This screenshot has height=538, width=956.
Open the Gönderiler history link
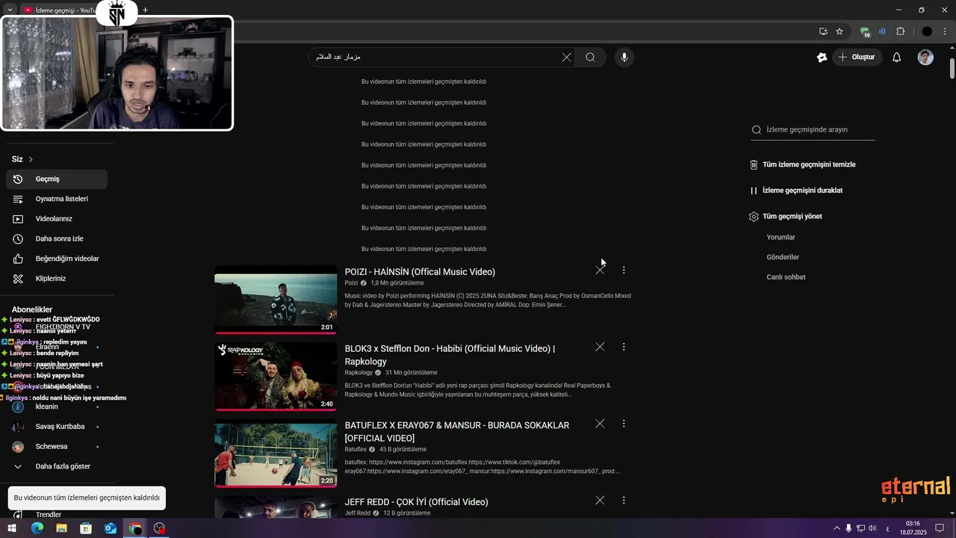tap(783, 257)
